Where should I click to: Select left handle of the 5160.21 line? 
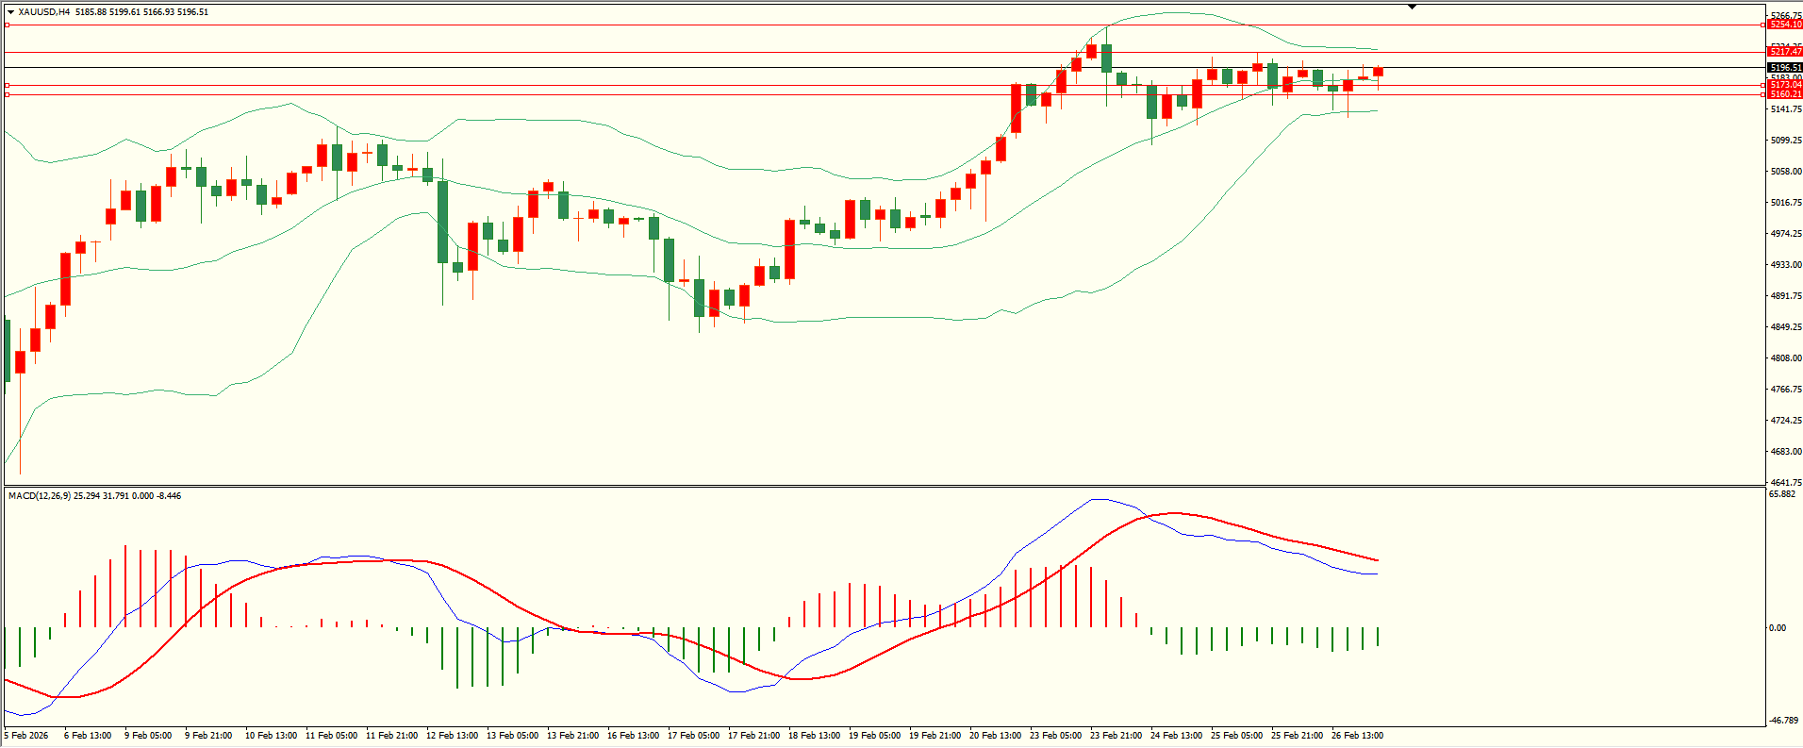7,95
